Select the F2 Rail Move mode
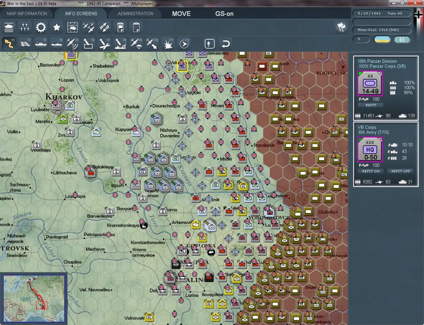 click(x=25, y=43)
